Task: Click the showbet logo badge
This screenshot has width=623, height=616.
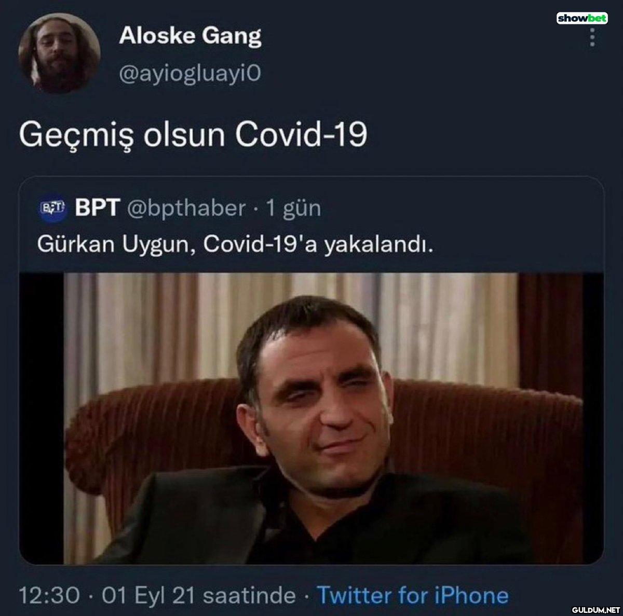Action: (582, 18)
